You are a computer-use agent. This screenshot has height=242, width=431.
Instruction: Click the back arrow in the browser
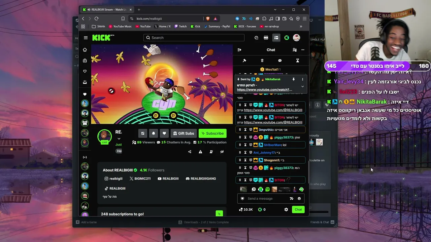83,18
